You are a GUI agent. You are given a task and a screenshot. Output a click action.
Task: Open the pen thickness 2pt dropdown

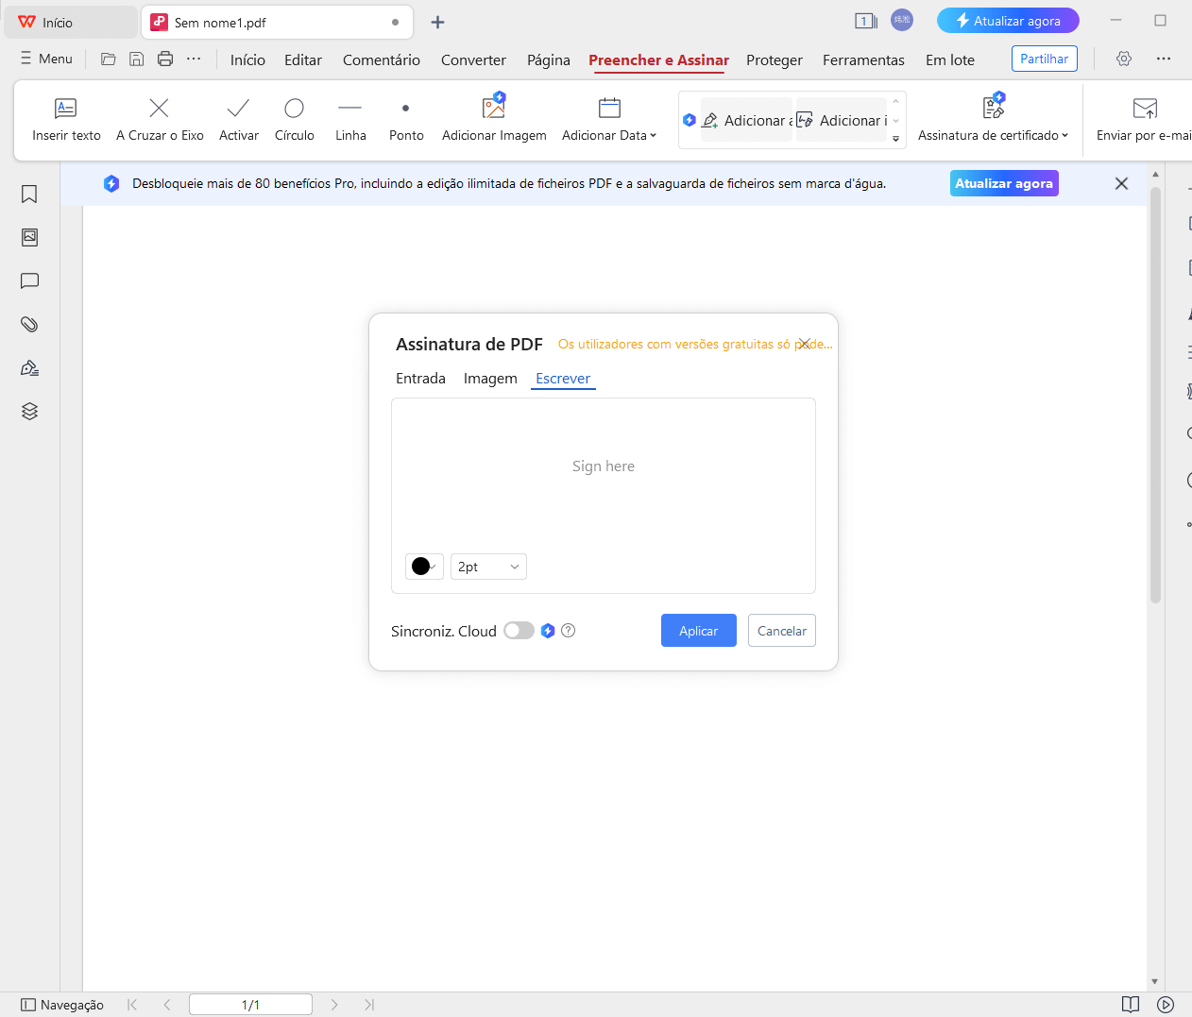click(x=488, y=567)
